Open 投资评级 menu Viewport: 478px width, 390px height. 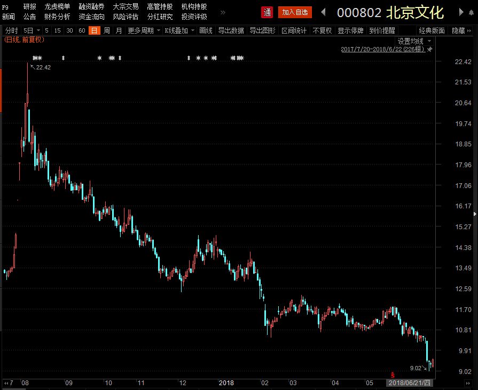[194, 17]
